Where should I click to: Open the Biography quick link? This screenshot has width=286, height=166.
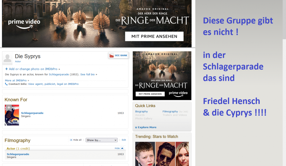point(141,111)
